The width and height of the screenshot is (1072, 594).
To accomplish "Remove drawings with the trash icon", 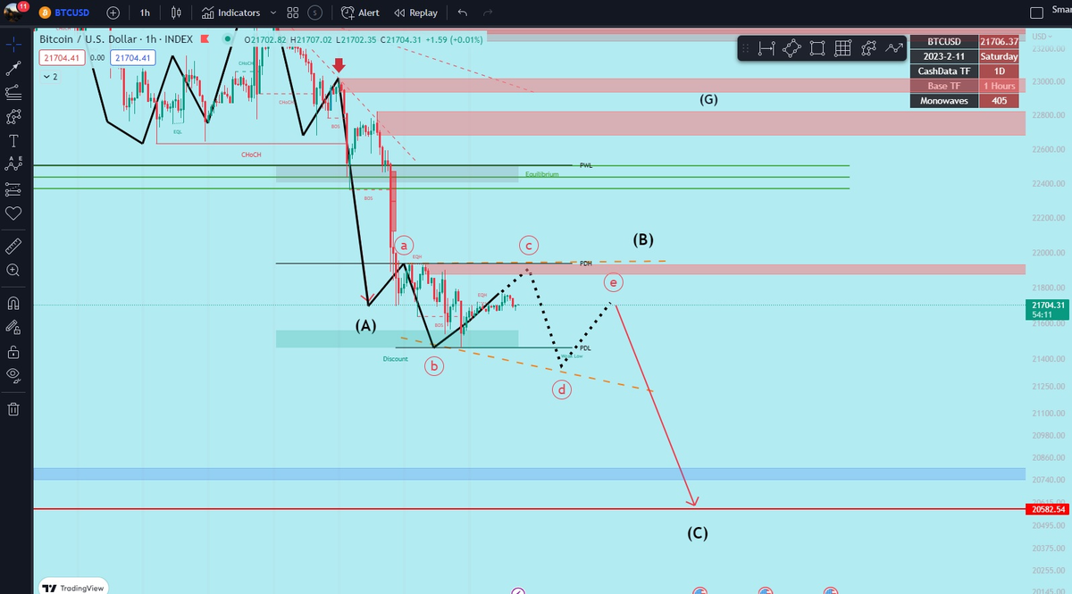I will [13, 409].
